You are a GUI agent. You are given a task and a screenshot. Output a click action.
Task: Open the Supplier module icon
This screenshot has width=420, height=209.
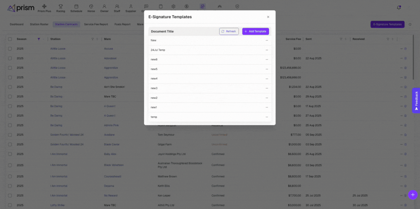130,7
